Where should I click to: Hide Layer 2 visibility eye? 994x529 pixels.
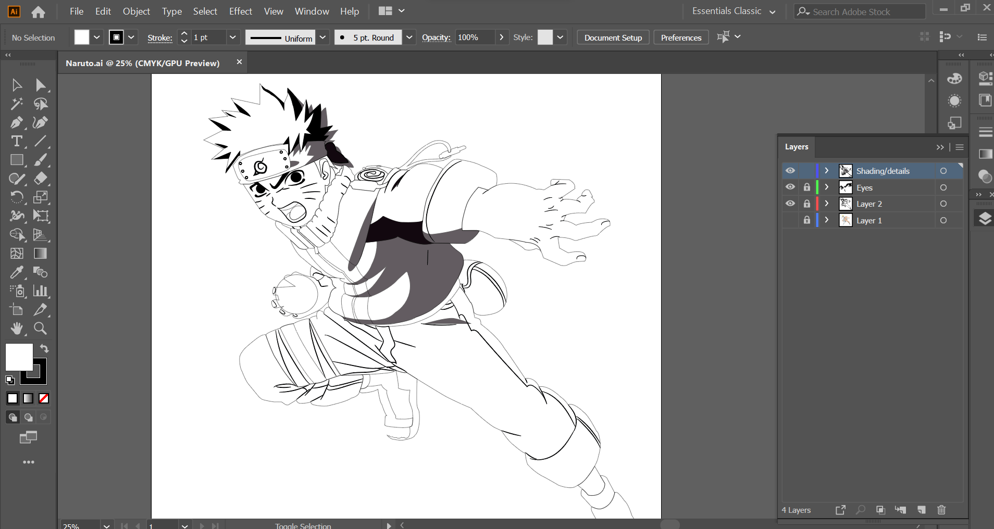pyautogui.click(x=790, y=204)
